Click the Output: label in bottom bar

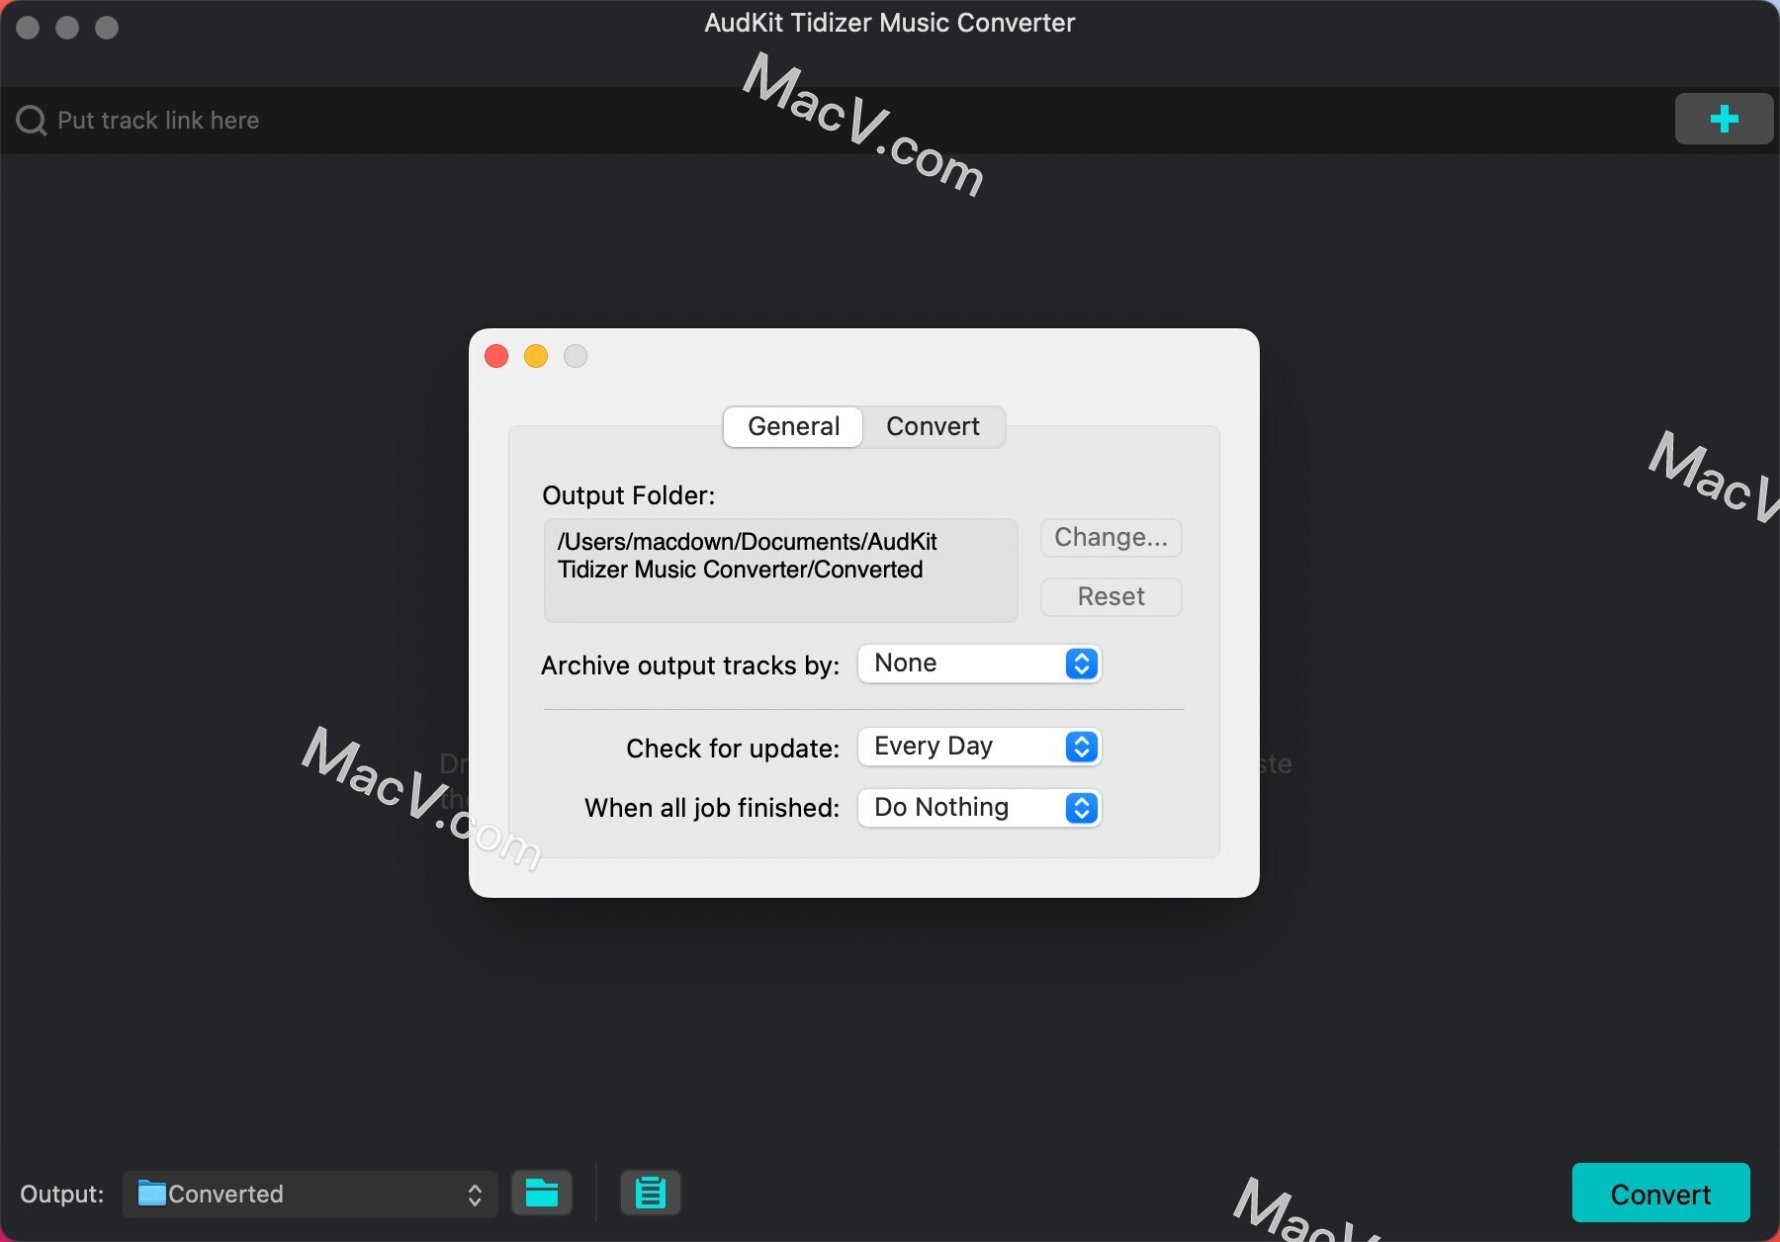click(61, 1195)
